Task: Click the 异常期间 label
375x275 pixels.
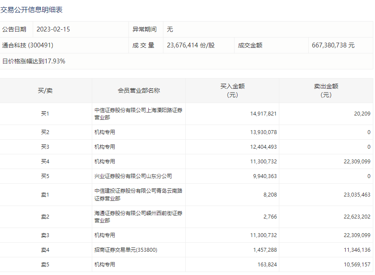Action: tap(144, 29)
